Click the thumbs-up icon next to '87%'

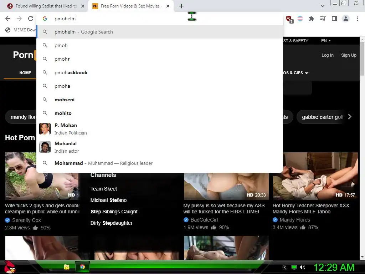(303, 227)
